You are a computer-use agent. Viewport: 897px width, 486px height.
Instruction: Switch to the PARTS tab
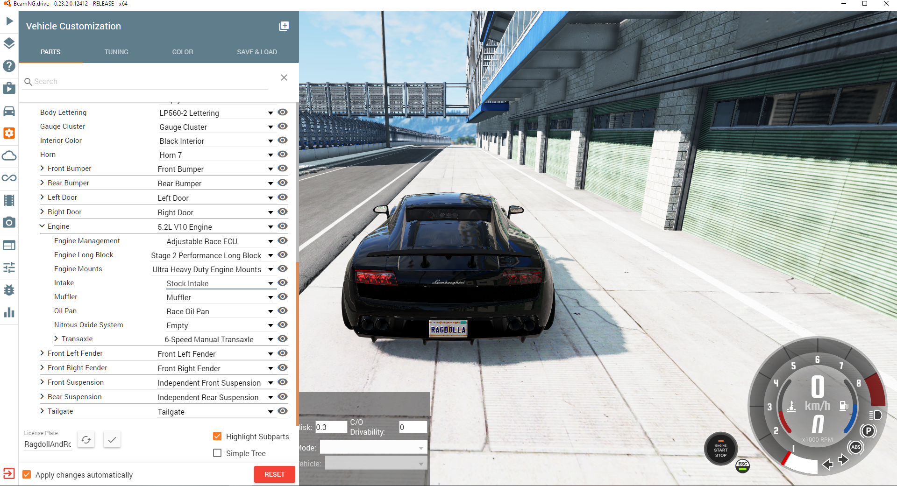tap(50, 52)
